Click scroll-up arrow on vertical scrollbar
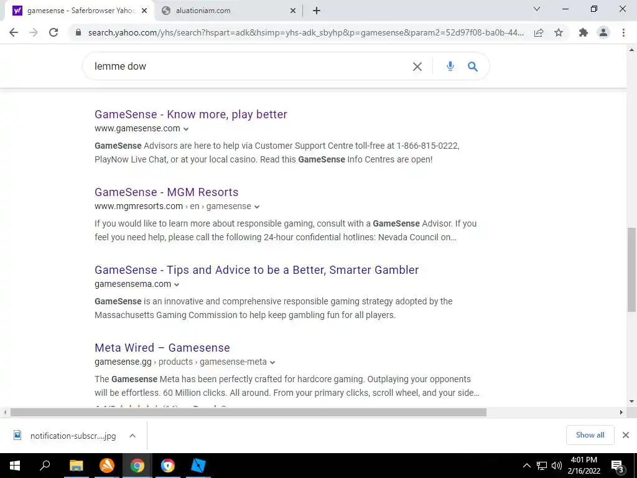 tap(631, 50)
